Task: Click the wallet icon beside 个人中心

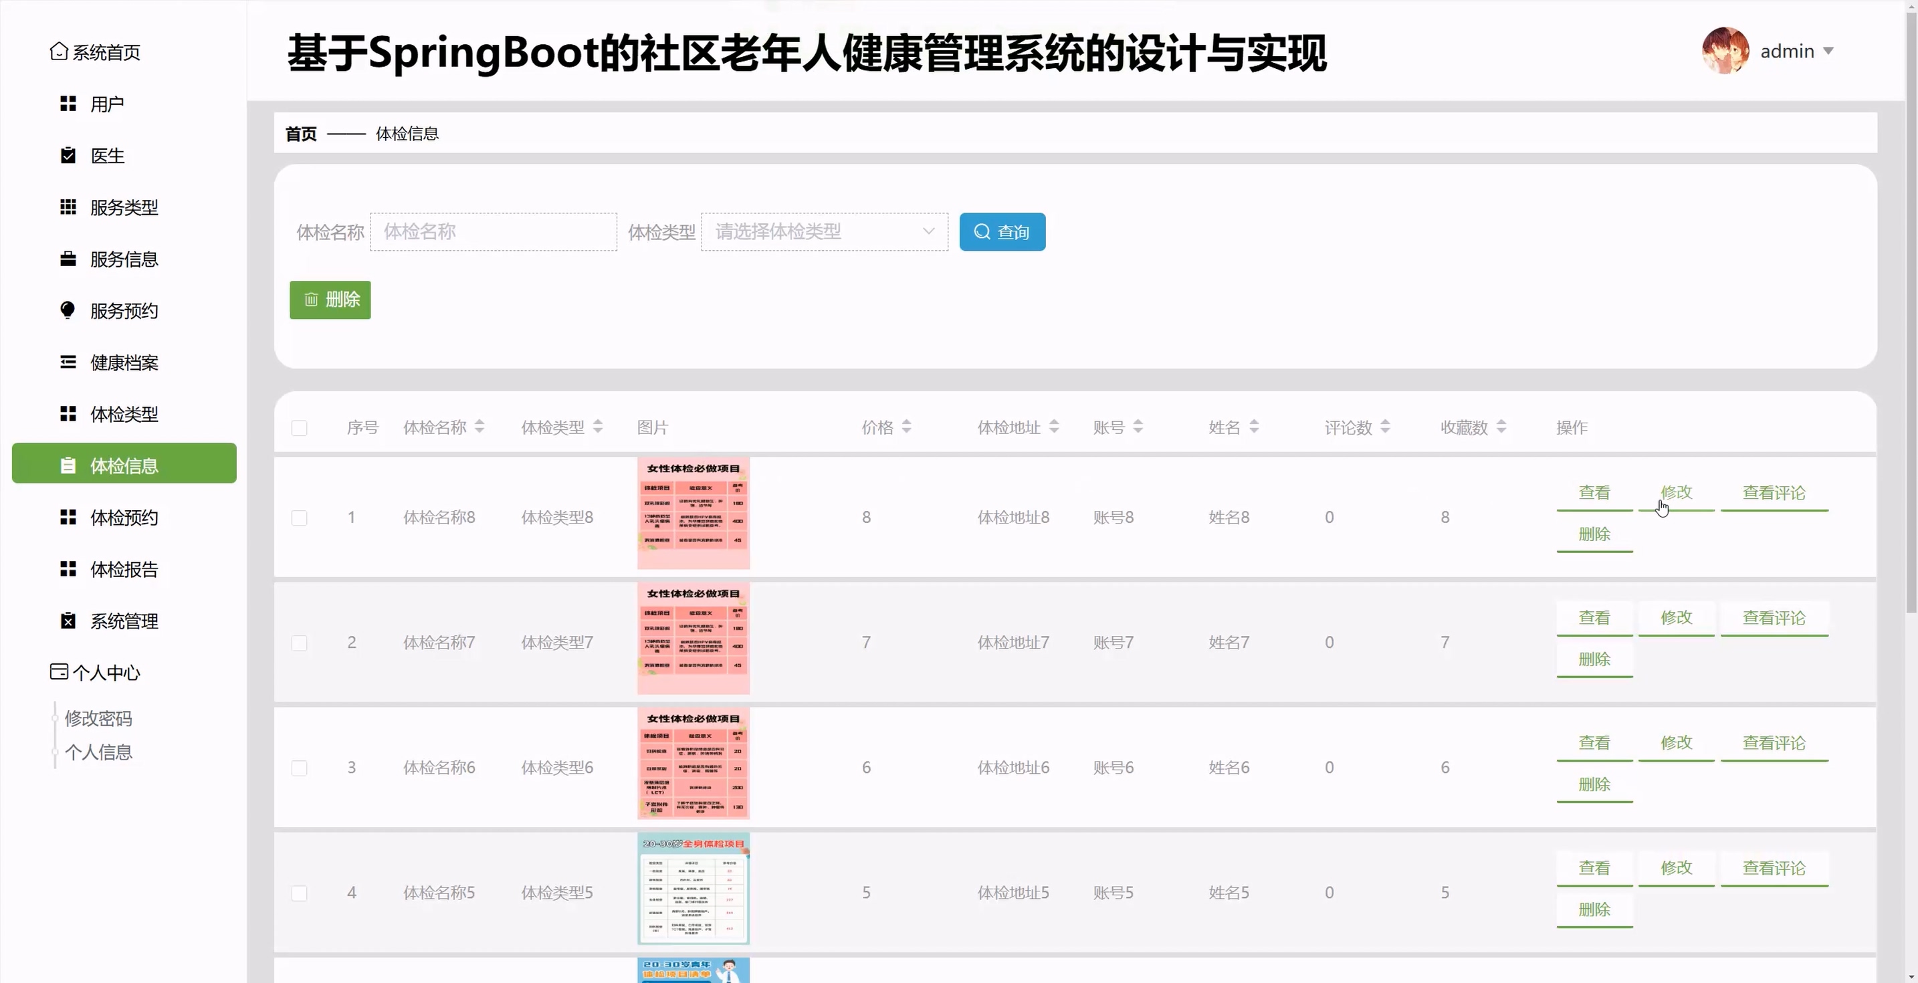Action: 59,671
